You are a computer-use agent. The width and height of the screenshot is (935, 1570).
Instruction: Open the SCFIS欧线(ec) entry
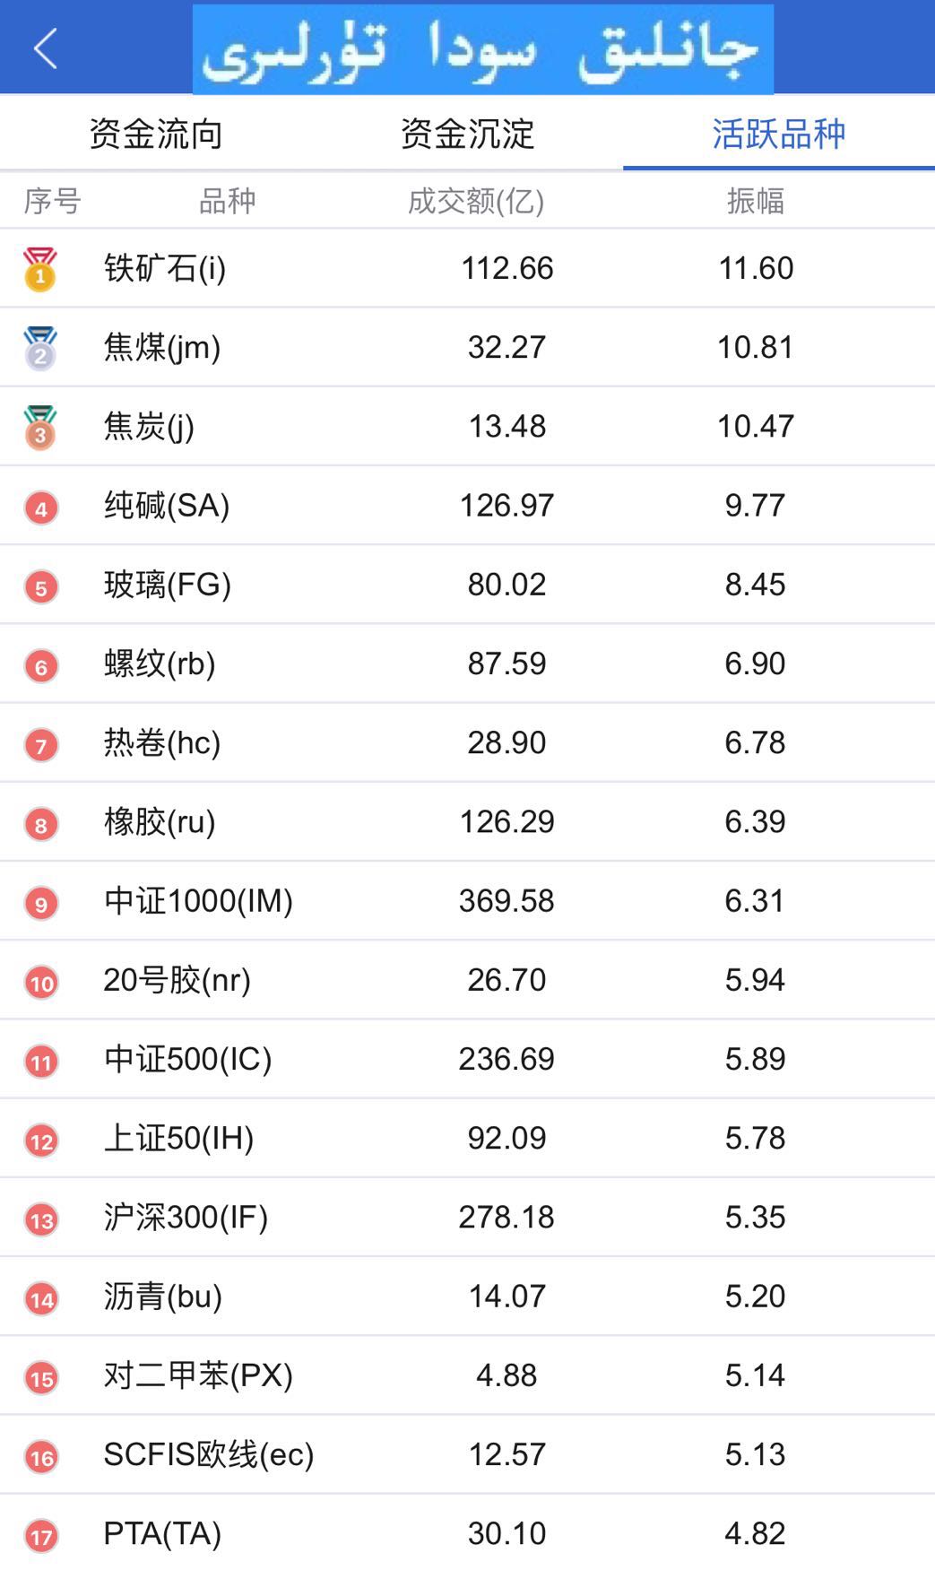[467, 1453]
